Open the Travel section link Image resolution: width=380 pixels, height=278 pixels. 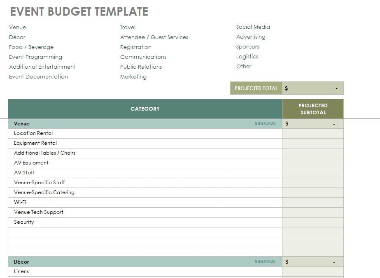click(127, 27)
